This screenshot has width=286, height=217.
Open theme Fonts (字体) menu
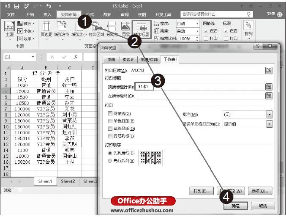pos(26,31)
